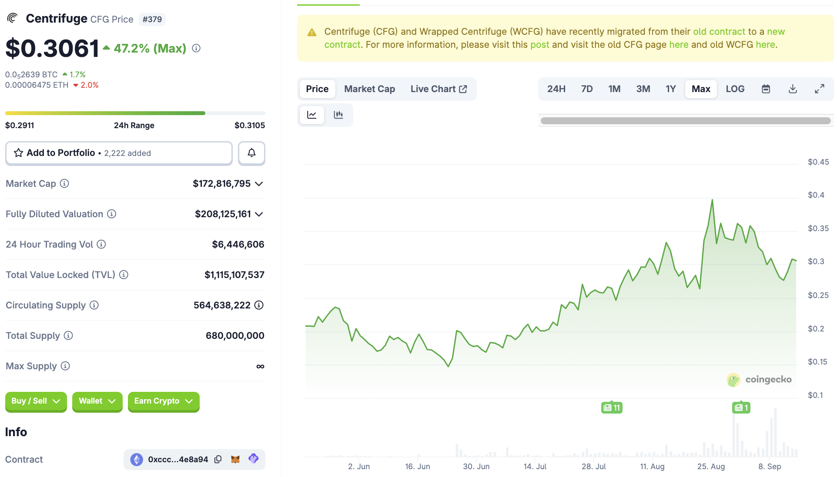The image size is (837, 477).
Task: Click the price alert bell icon
Action: coord(251,153)
